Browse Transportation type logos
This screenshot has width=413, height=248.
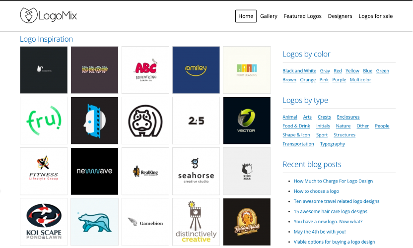[x=298, y=144]
